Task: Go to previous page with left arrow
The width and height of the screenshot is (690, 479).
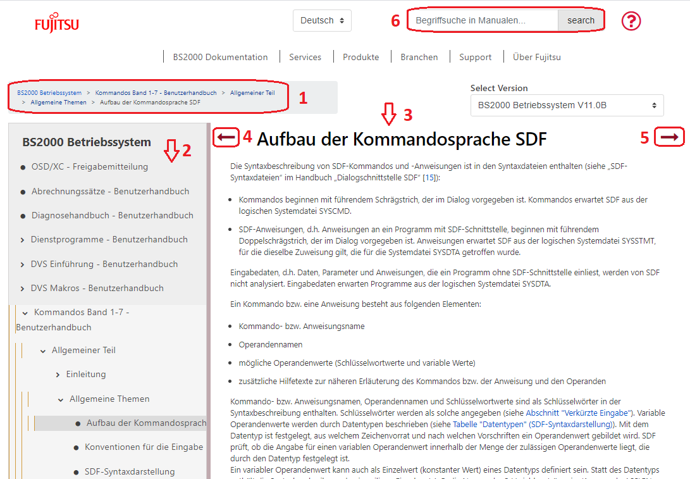Action: click(226, 137)
